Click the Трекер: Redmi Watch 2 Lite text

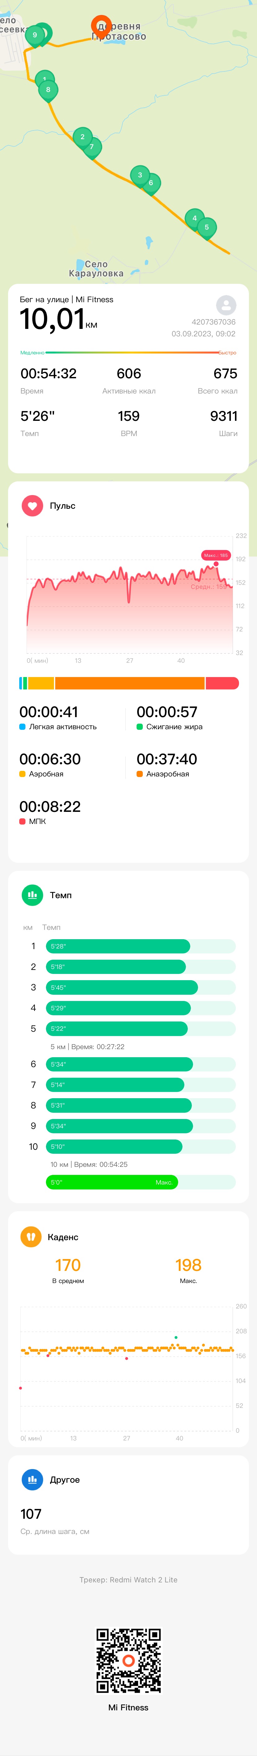coord(128,1580)
